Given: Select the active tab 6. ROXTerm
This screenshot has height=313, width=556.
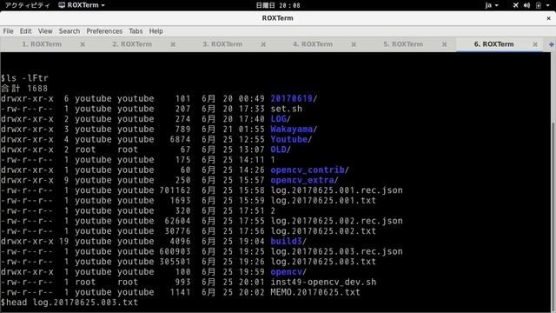Looking at the screenshot, I should pyautogui.click(x=493, y=44).
